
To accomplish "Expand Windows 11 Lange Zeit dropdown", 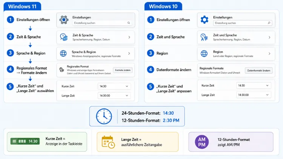I will click(x=114, y=96).
